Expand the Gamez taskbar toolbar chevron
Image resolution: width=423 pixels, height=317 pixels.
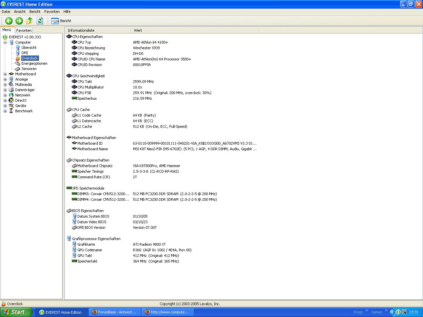point(386,311)
